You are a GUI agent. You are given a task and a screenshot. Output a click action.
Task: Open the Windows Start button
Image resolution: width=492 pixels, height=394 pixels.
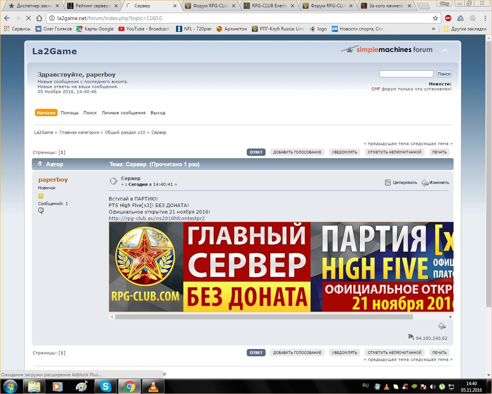click(x=10, y=386)
